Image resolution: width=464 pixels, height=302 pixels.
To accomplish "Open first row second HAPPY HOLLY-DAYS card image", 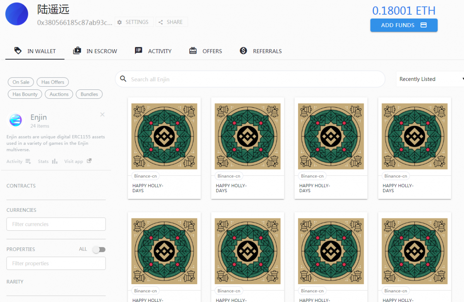I will pyautogui.click(x=247, y=136).
